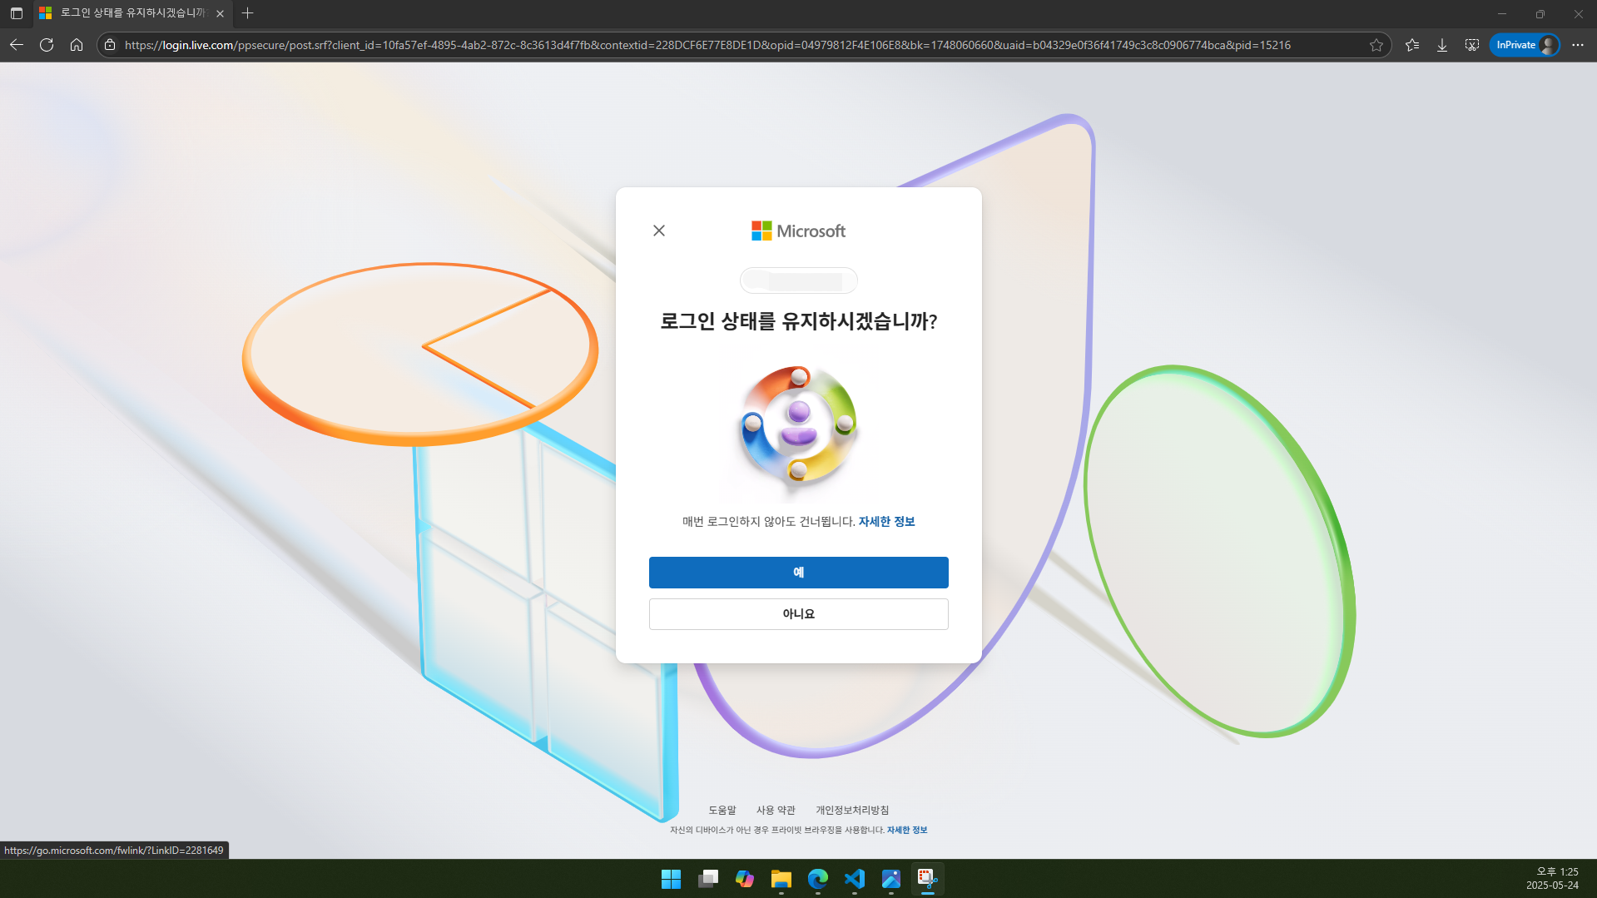This screenshot has height=898, width=1597.
Task: Click the browser toolbar icon beside the Downloads icon
Action: [x=1472, y=45]
